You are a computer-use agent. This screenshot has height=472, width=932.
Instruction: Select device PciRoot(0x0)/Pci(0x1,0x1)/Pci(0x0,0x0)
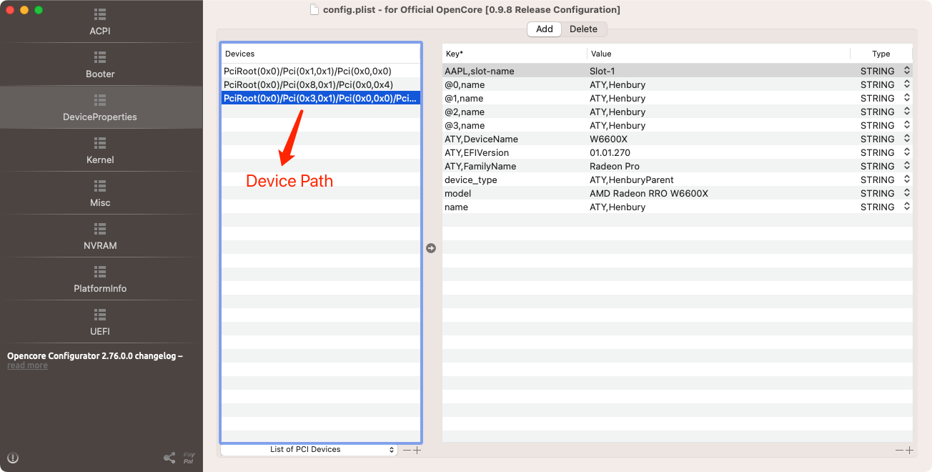tap(320, 71)
